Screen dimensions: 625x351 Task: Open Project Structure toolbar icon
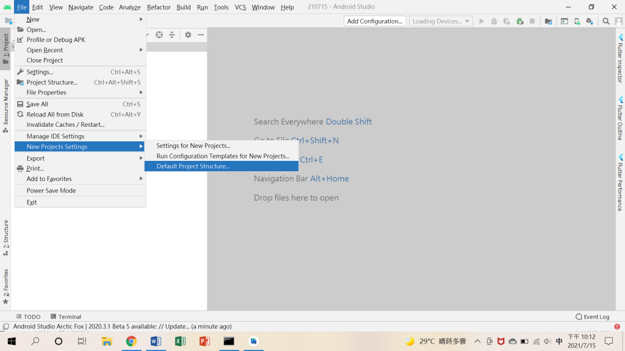(x=549, y=21)
